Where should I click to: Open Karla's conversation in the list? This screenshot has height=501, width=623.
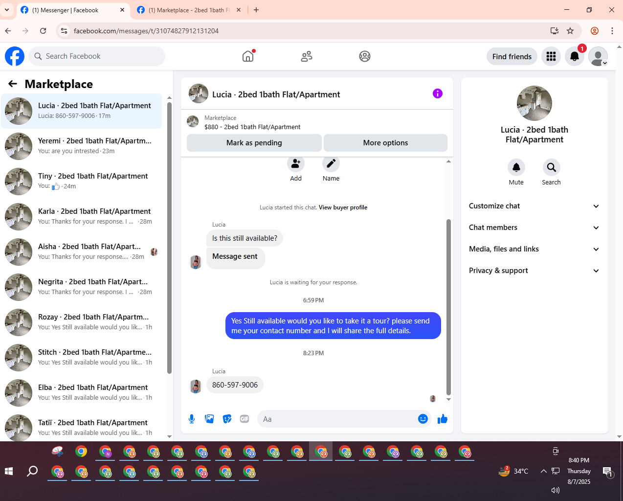[82, 217]
